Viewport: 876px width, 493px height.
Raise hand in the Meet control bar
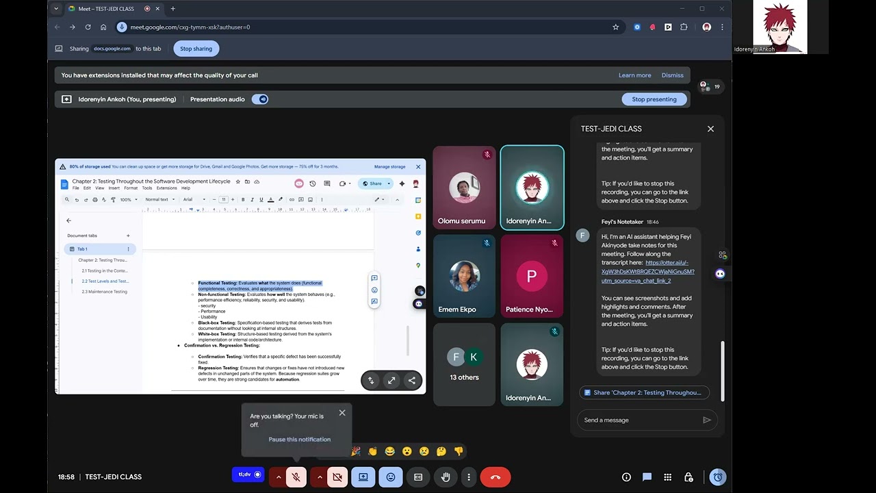446,477
